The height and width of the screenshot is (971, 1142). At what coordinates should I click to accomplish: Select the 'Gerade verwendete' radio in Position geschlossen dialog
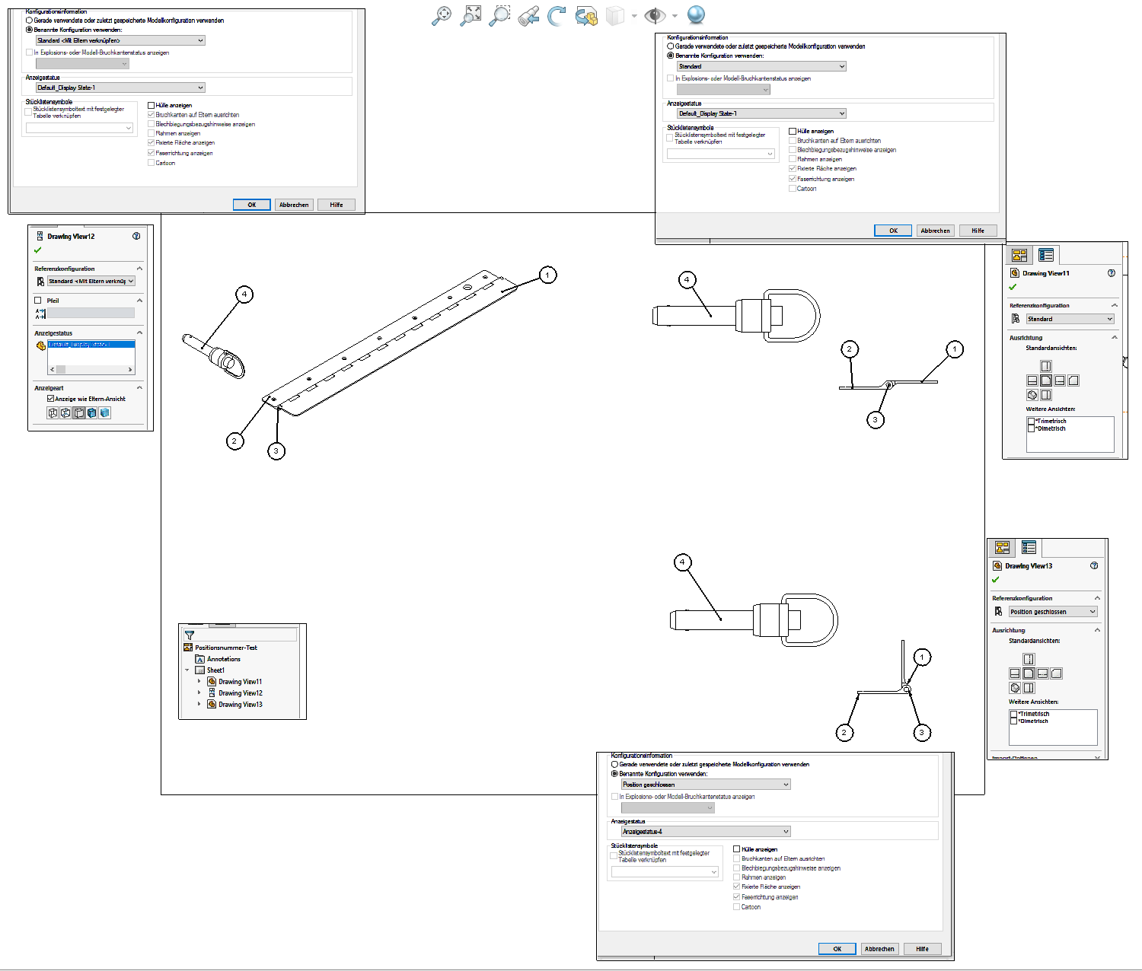[614, 764]
